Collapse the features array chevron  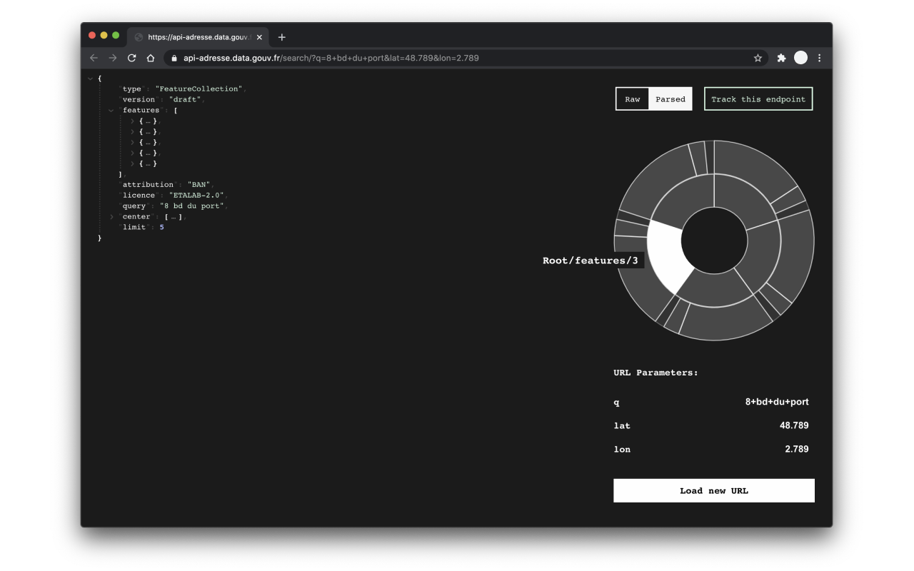point(111,111)
